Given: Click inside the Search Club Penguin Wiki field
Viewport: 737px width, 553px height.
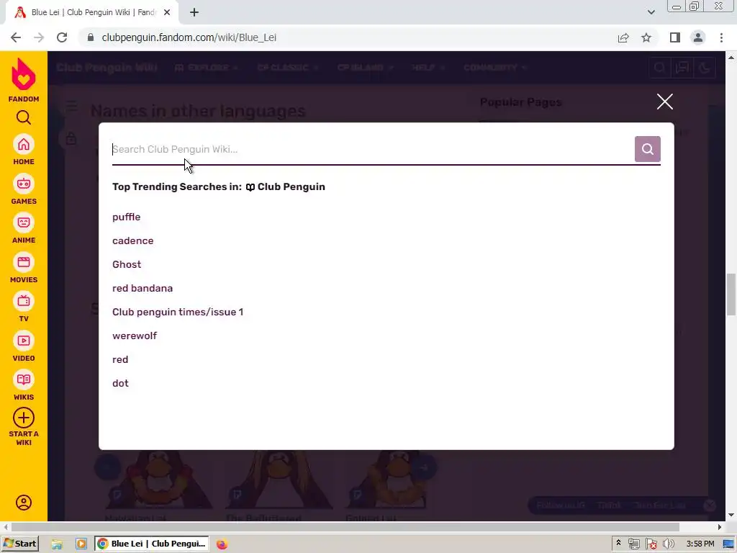Looking at the screenshot, I should tap(372, 149).
